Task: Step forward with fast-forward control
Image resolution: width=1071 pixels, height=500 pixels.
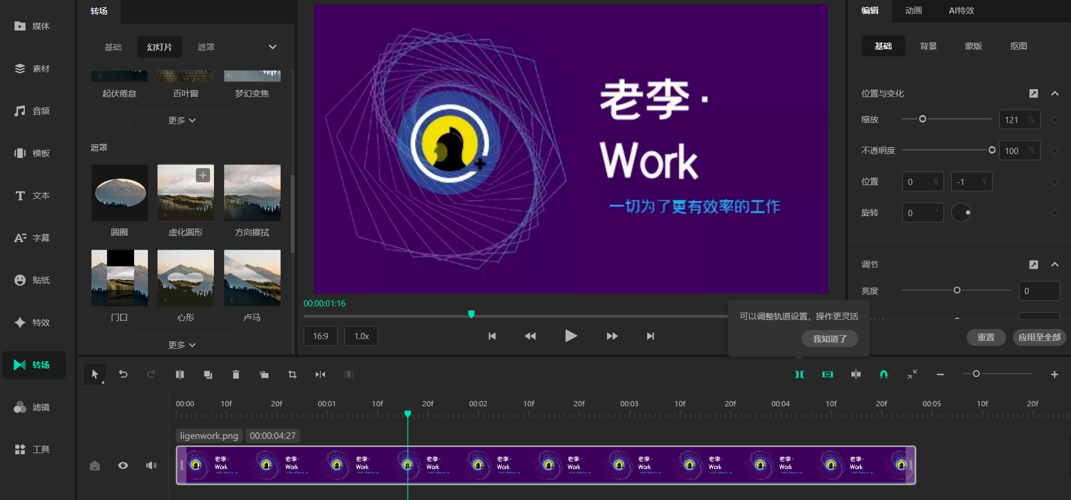Action: click(x=612, y=336)
